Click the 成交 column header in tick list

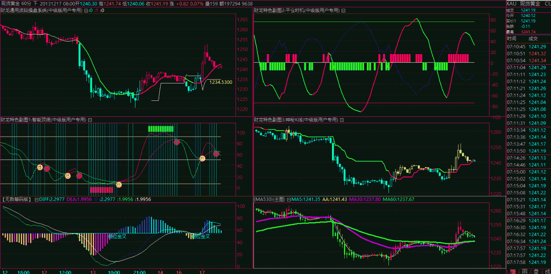coord(534,38)
